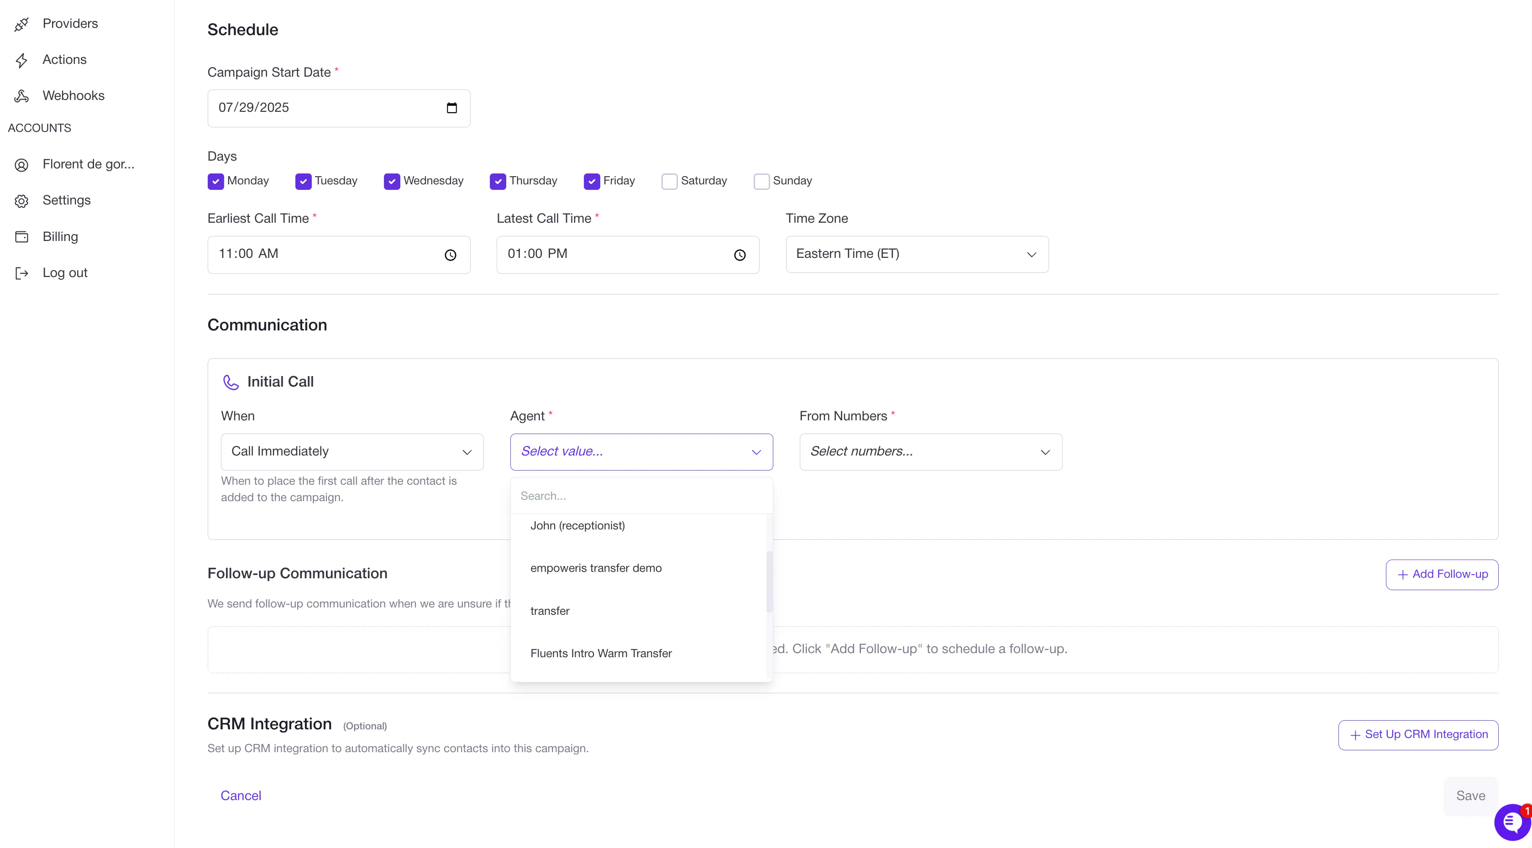Click the agent list scrollbar thumb
The image size is (1532, 848).
tap(770, 581)
